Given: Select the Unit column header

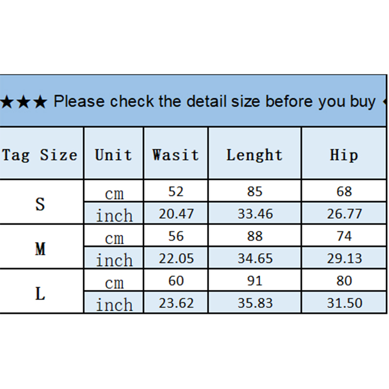Looking at the screenshot, I should (113, 155).
